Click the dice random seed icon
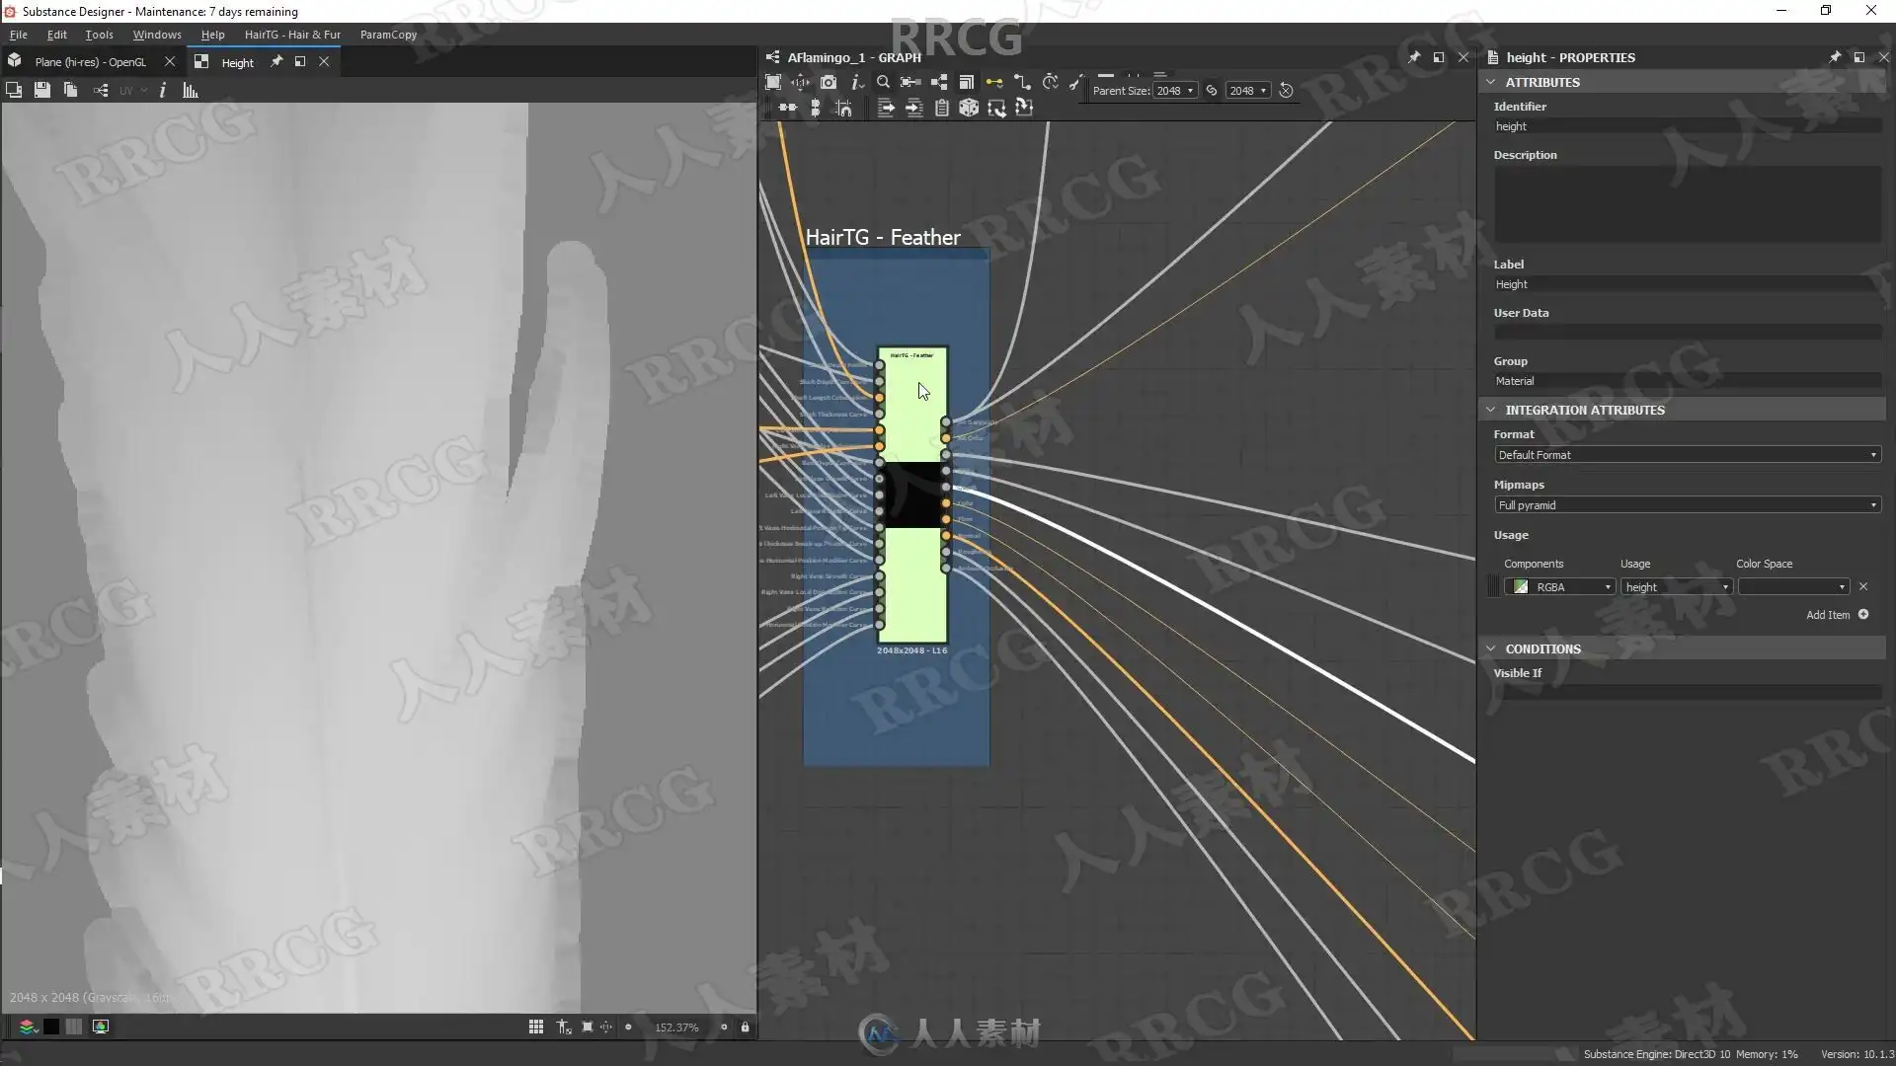This screenshot has width=1896, height=1066. [969, 109]
